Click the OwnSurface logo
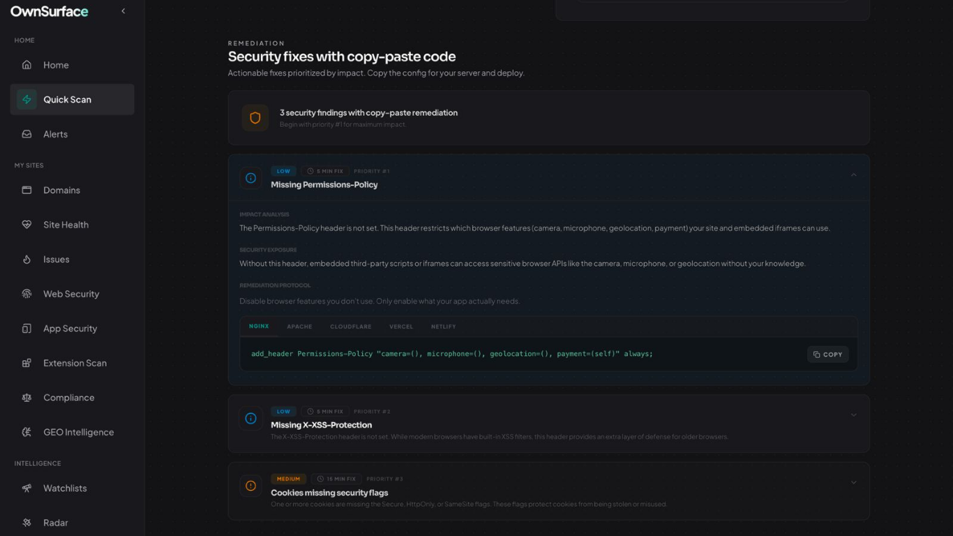Screen dimensions: 953x536 50,11
